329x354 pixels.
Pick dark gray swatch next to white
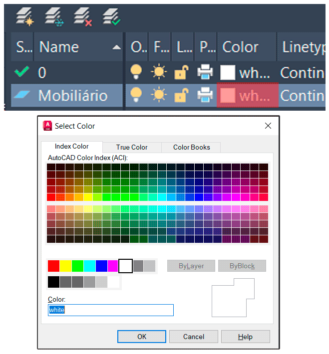(138, 266)
